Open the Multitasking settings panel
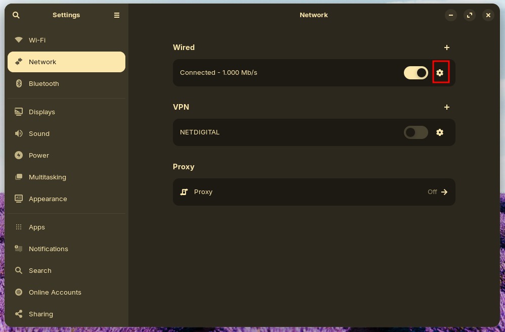This screenshot has height=332, width=505. 47,177
